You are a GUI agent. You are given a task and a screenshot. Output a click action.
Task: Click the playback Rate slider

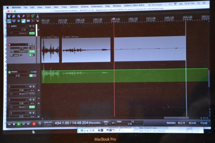pos(130,124)
